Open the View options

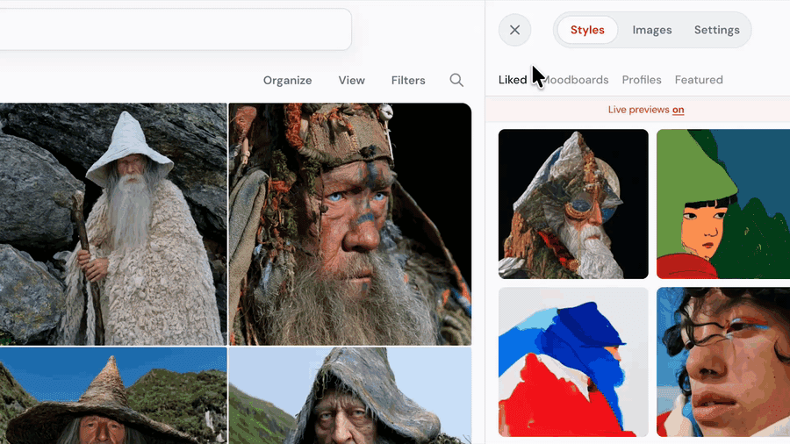coord(351,81)
